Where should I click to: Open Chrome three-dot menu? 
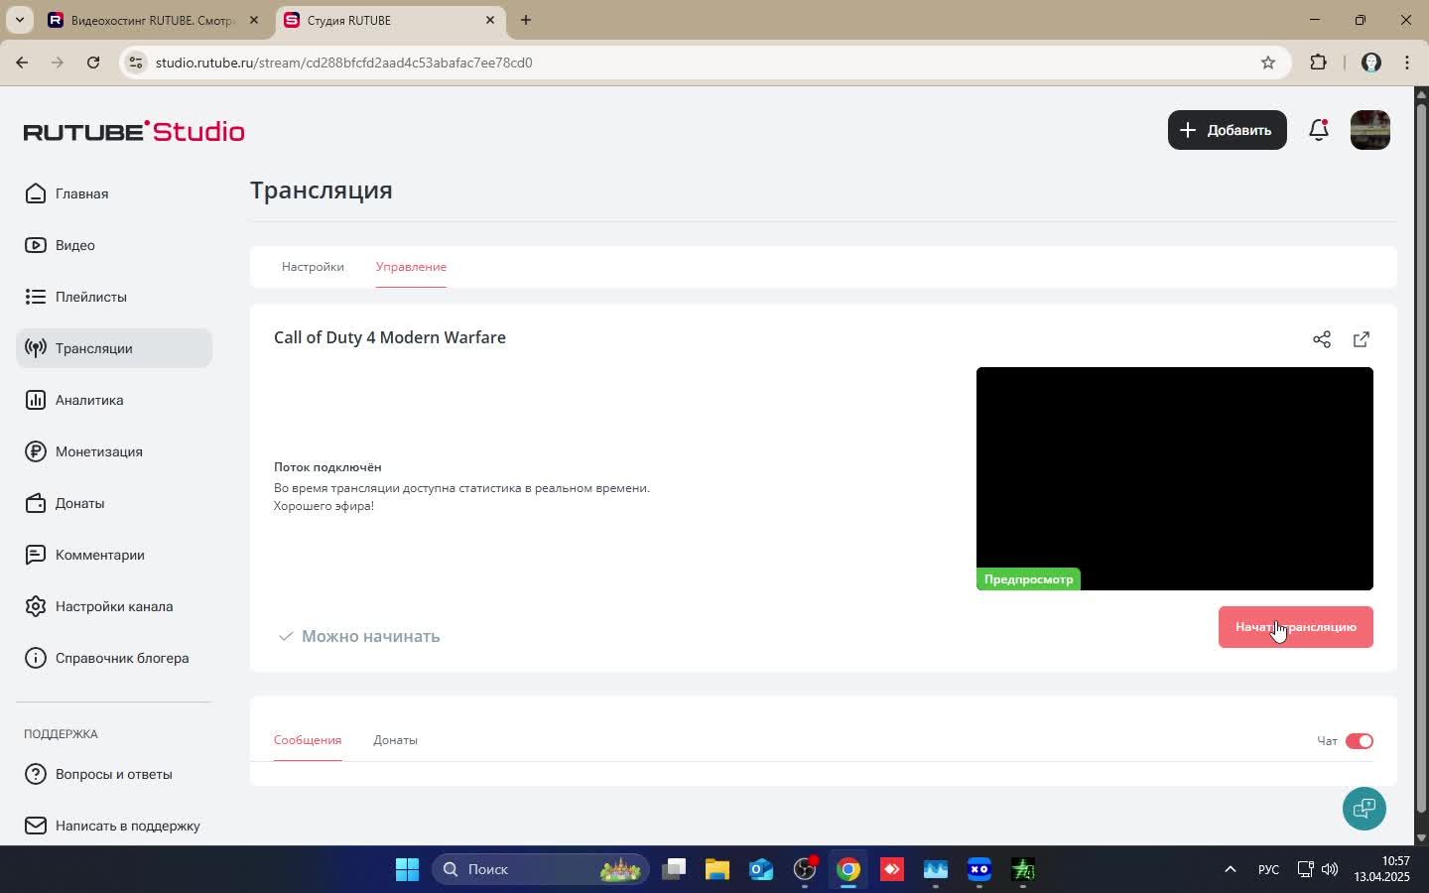click(1407, 63)
